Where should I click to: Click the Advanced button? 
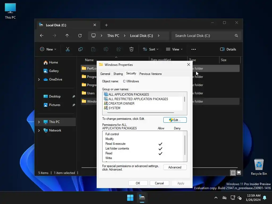tap(175, 167)
